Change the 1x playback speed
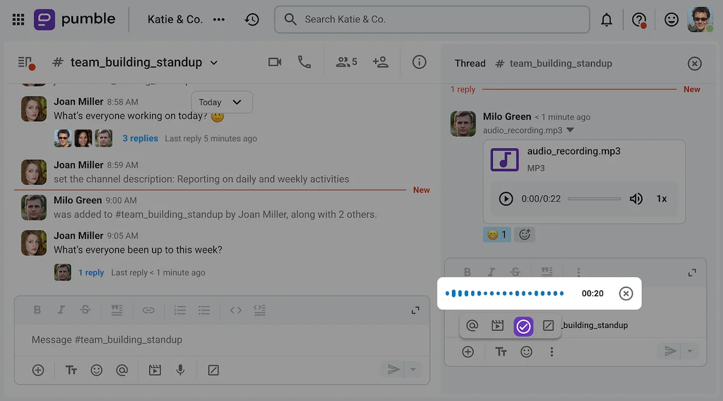723x401 pixels. (662, 198)
